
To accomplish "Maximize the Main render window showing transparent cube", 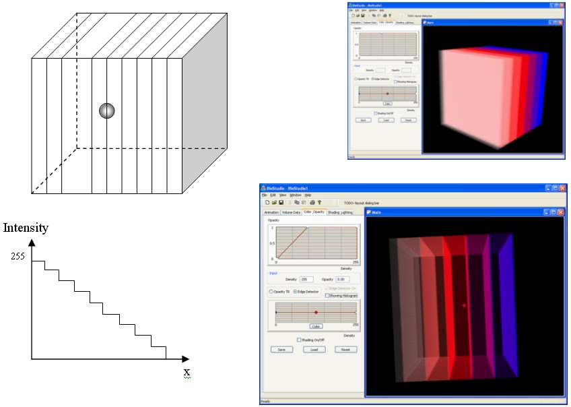I will pos(553,212).
